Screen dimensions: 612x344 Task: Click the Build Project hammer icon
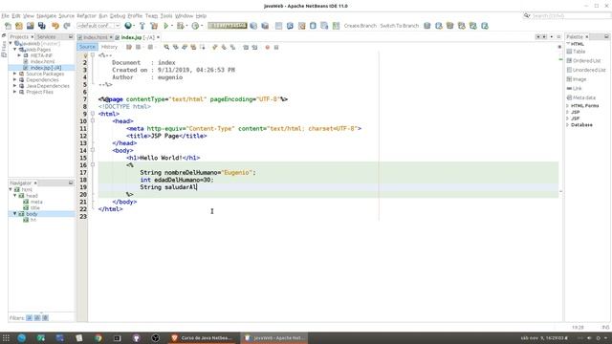pos(142,26)
